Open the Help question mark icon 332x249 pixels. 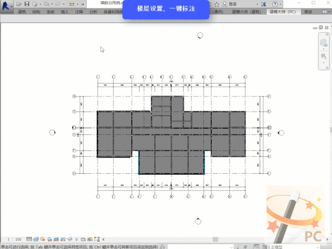click(275, 4)
